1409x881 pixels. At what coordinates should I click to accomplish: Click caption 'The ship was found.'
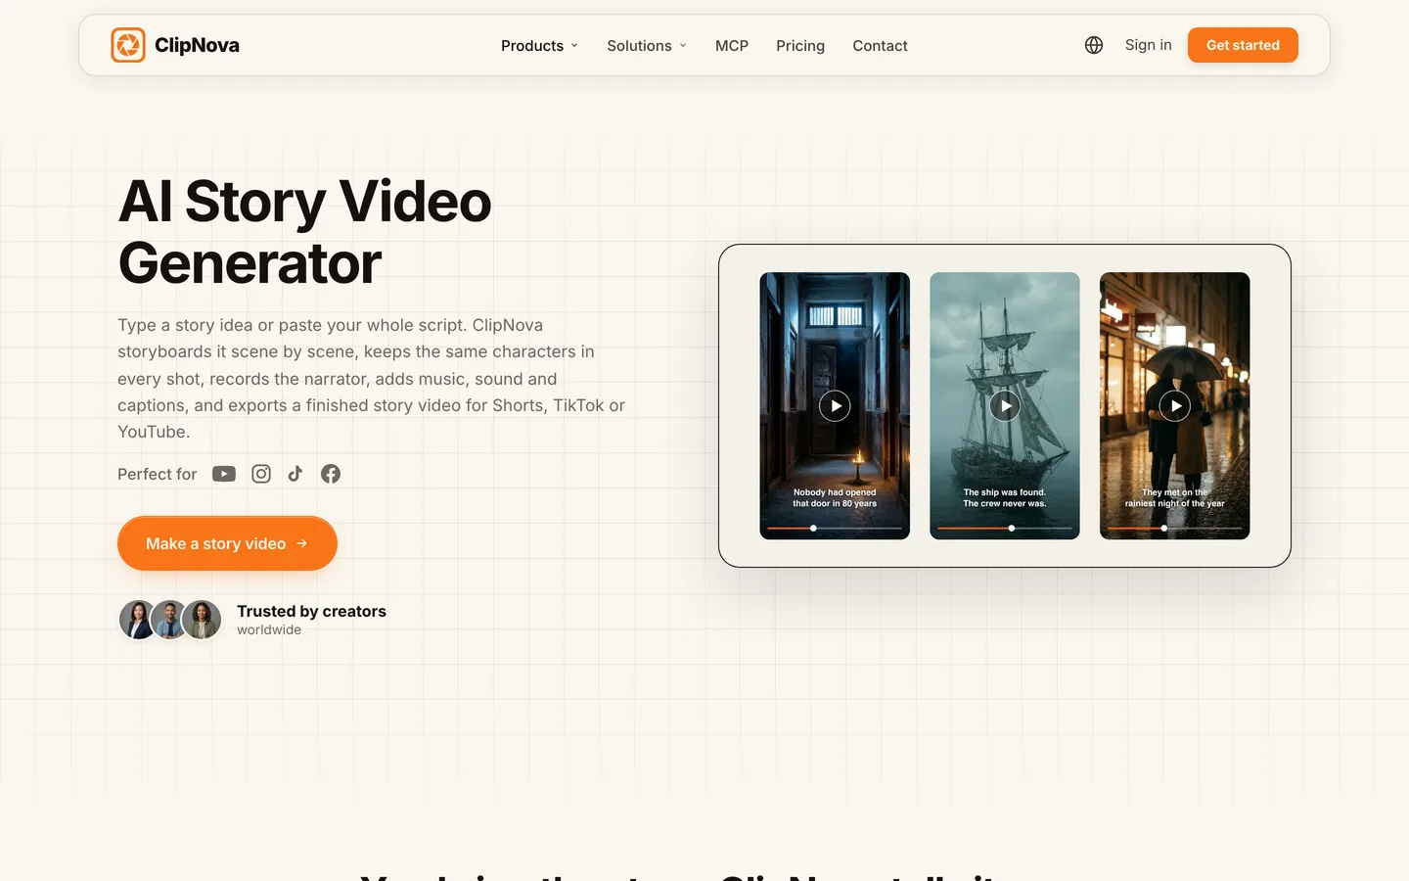1005,492
